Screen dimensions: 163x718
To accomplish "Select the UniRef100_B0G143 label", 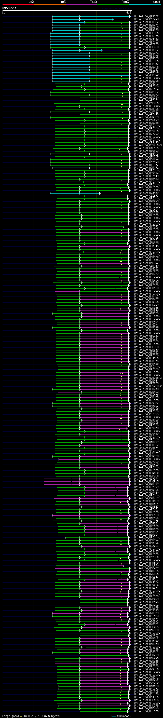I will (146, 577).
